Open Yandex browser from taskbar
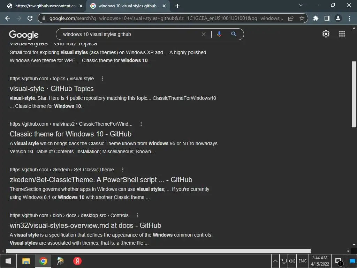 coord(77,261)
